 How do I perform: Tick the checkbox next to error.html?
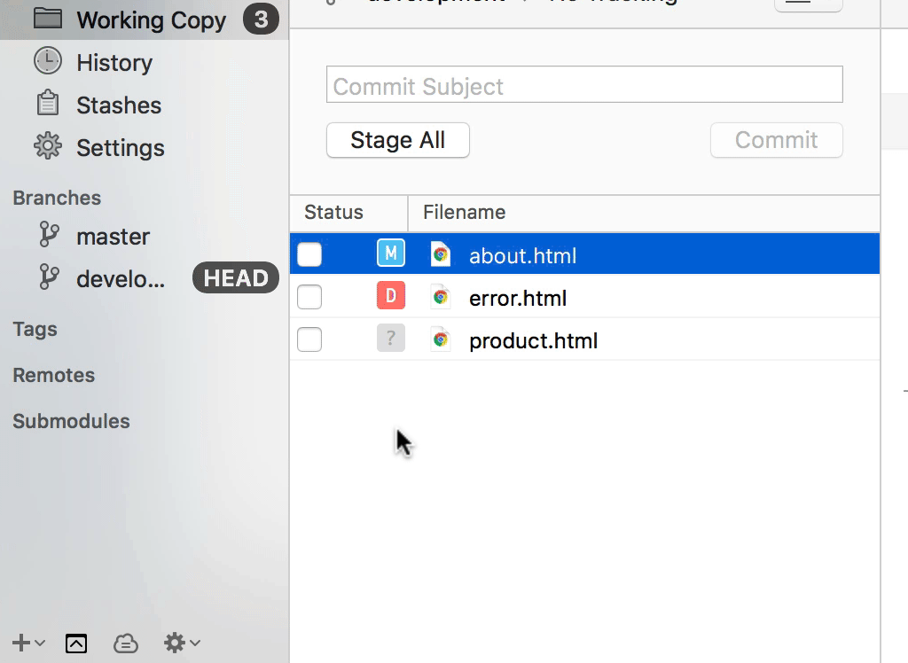coord(309,298)
